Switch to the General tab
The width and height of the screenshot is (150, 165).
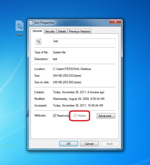pyautogui.click(x=37, y=31)
